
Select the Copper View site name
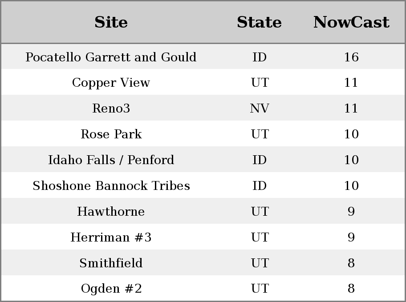[111, 83]
